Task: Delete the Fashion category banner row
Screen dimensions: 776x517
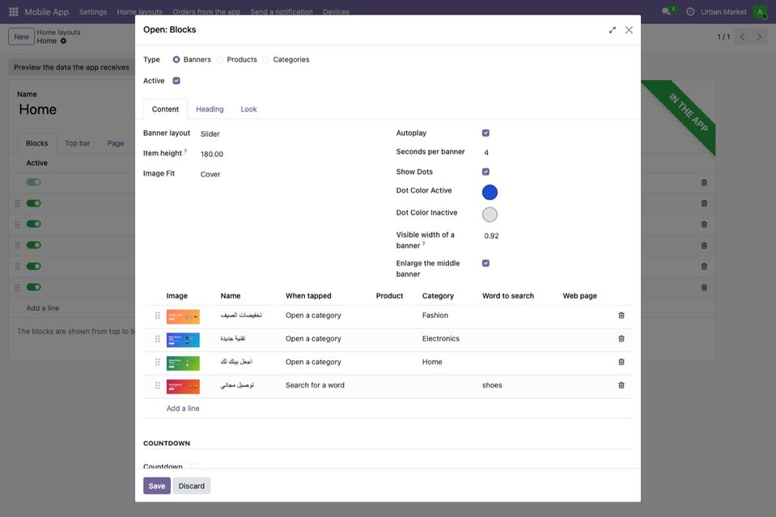Action: click(621, 316)
